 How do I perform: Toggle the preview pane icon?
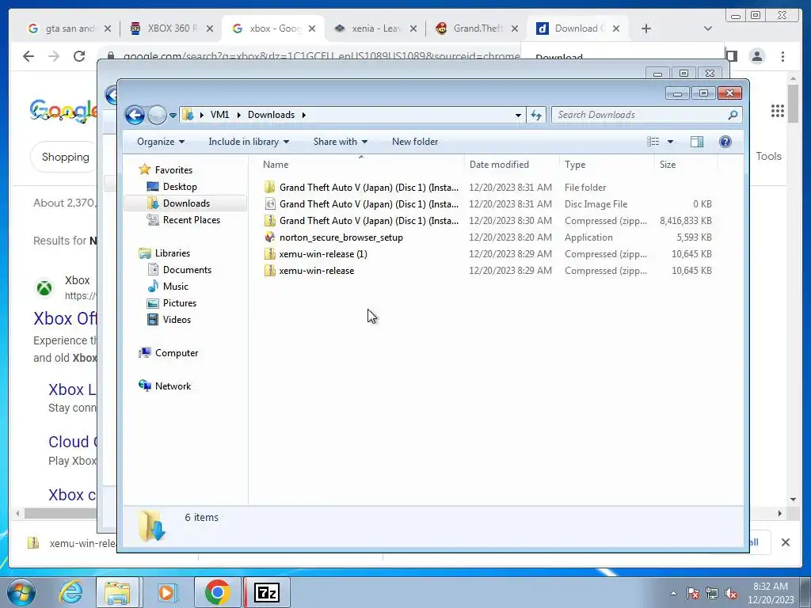(x=697, y=142)
